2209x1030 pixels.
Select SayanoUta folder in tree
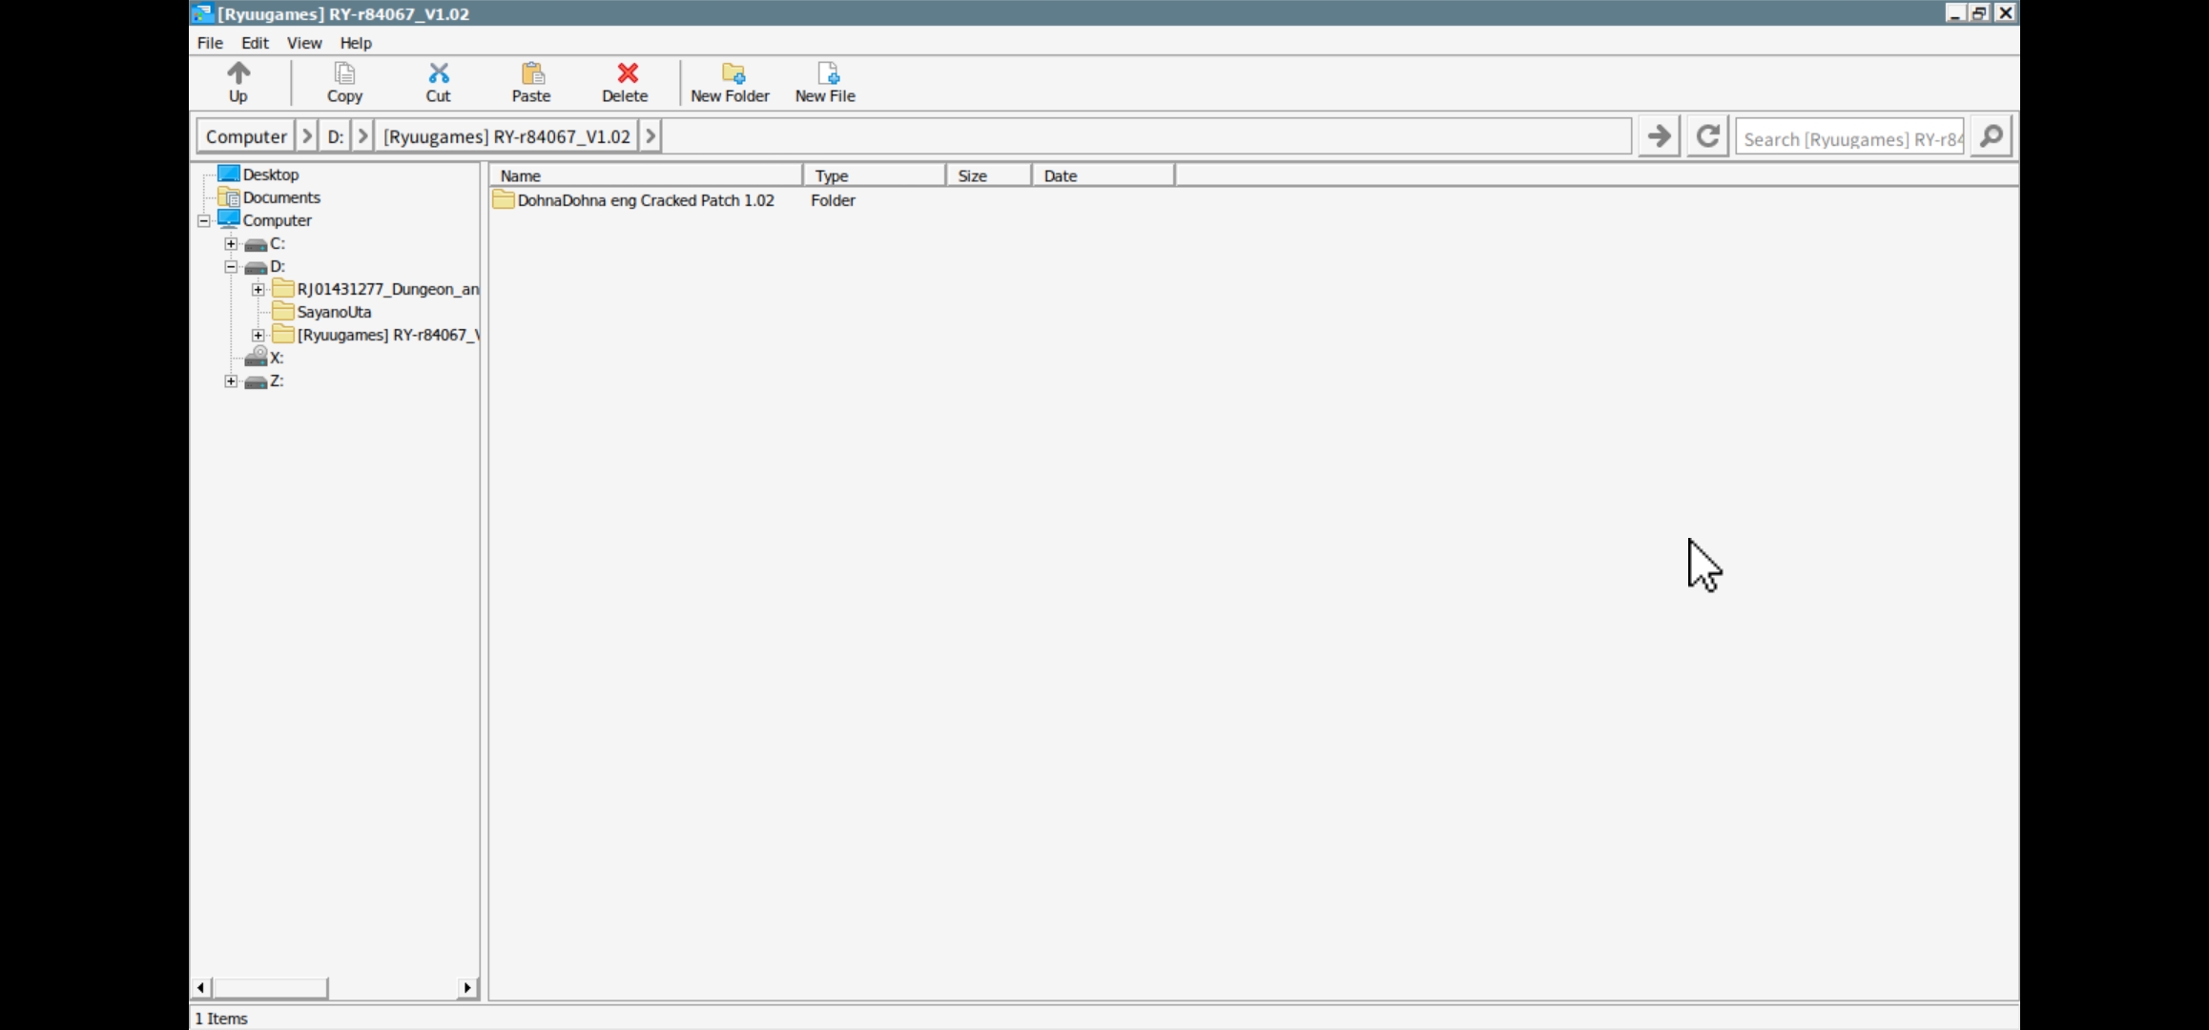point(334,313)
